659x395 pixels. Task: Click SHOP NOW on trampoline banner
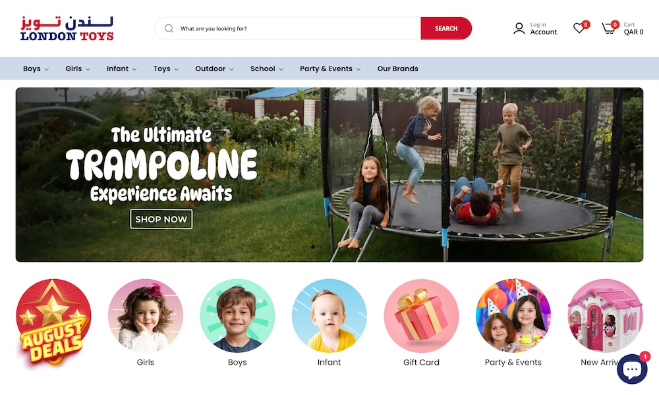[161, 219]
